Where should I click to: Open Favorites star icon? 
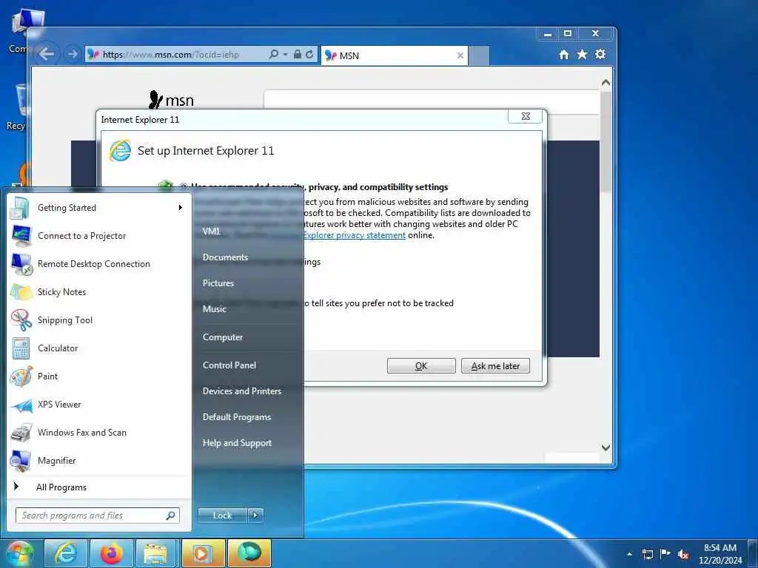click(582, 54)
